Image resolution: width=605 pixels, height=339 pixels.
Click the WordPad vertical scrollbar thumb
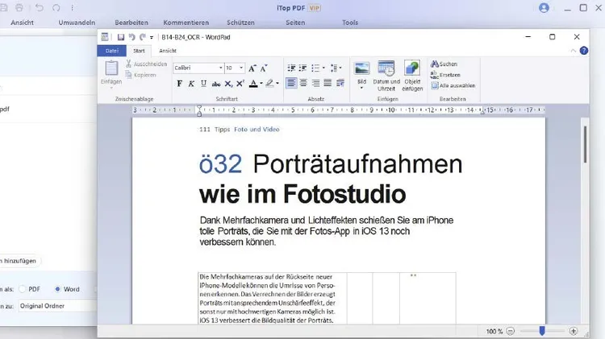point(585,144)
